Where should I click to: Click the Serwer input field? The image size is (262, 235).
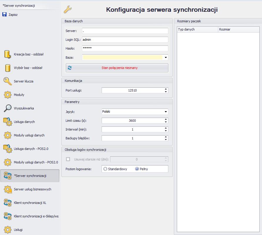pyautogui.click(x=125, y=31)
